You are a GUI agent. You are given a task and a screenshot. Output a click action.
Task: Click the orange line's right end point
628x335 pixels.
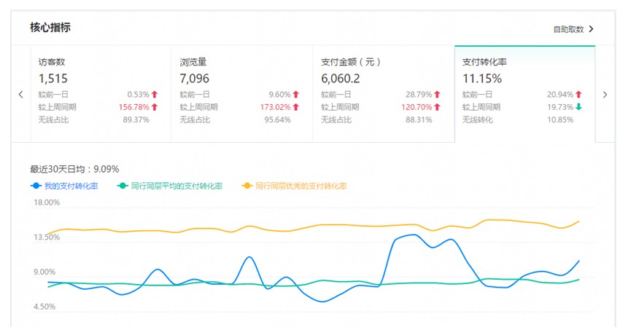pos(578,221)
